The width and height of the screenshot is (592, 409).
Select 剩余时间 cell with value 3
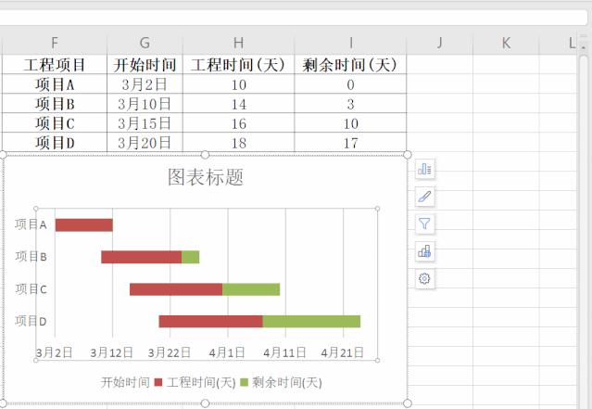351,104
